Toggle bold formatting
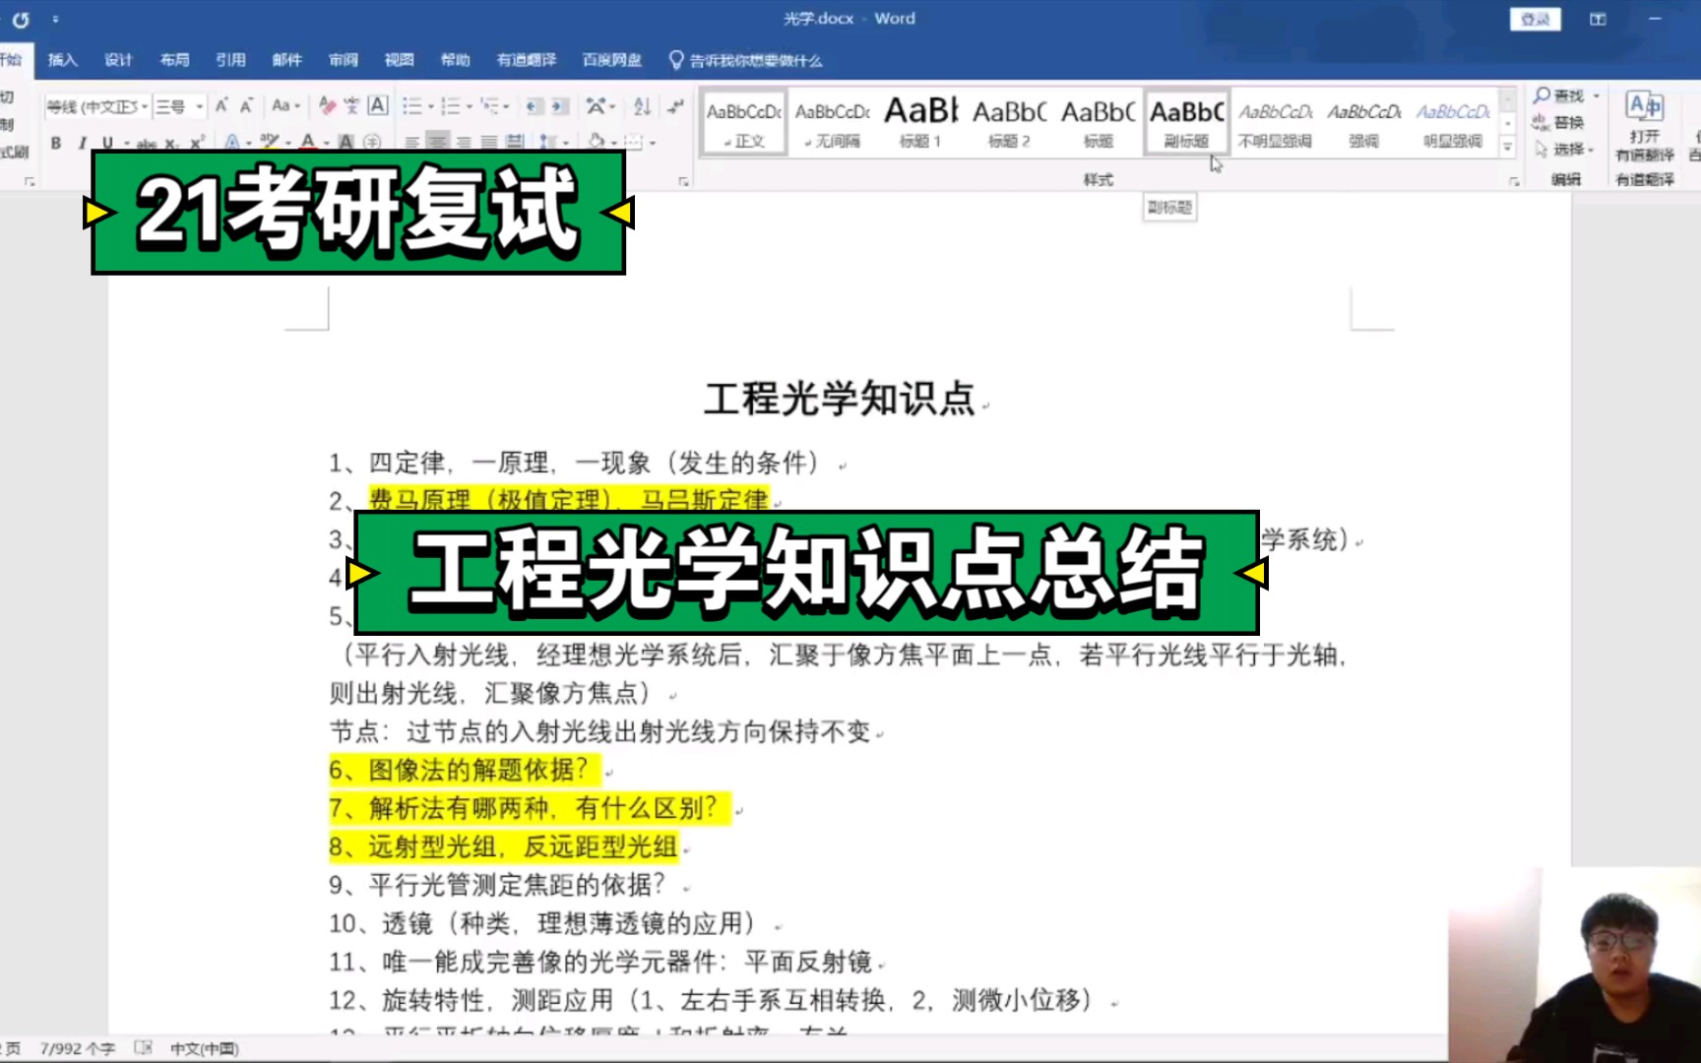Image resolution: width=1701 pixels, height=1063 pixels. pyautogui.click(x=56, y=143)
